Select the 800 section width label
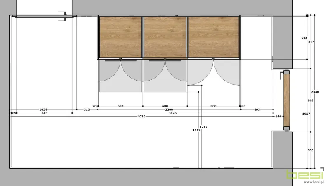The height and width of the screenshot is (186, 330). click(213, 106)
